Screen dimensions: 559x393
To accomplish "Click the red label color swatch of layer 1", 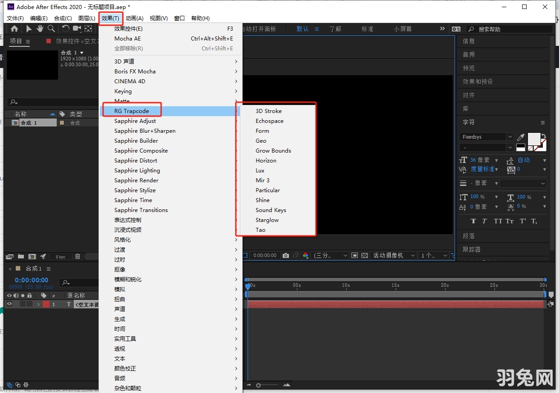I will [x=45, y=304].
